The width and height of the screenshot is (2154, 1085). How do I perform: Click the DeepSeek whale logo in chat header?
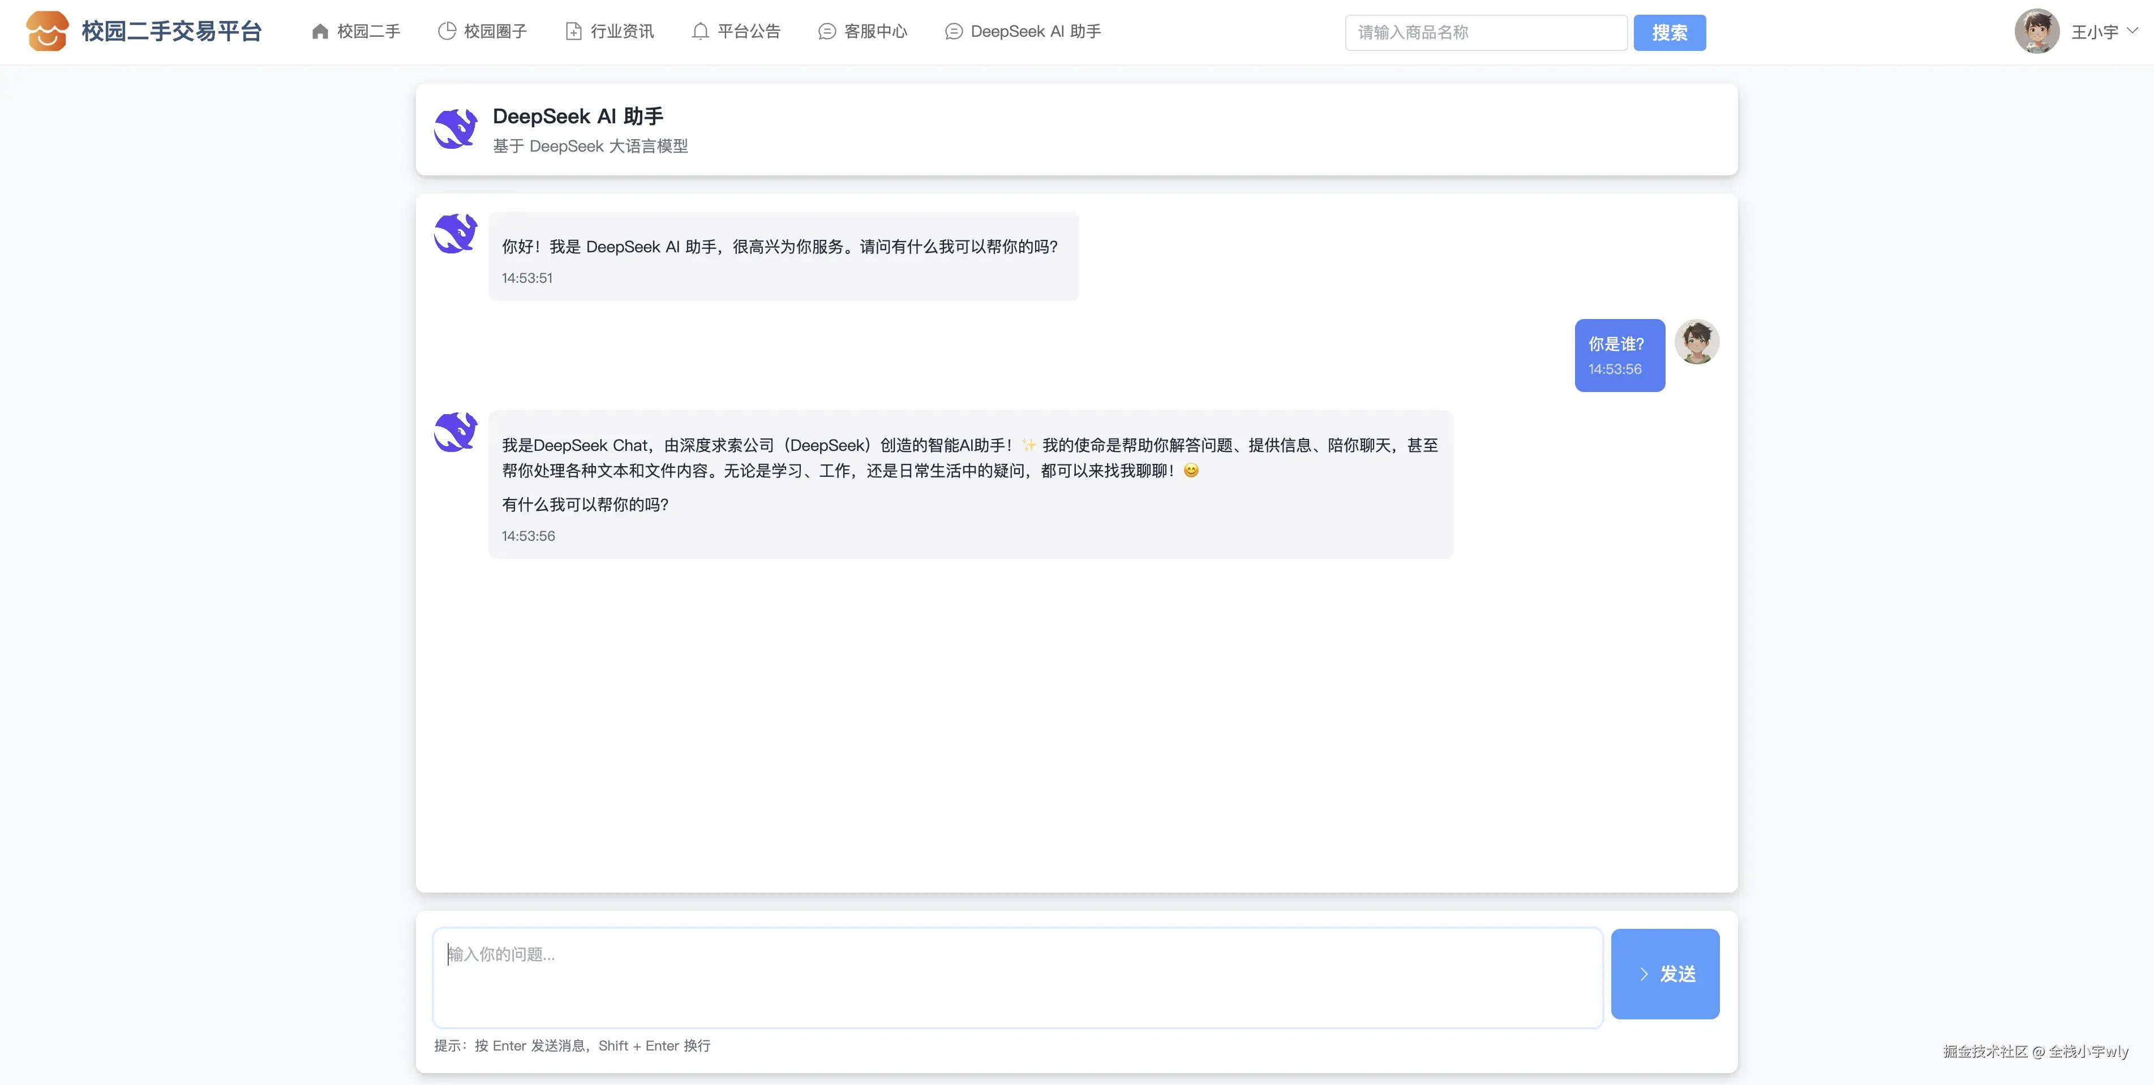pyautogui.click(x=456, y=130)
